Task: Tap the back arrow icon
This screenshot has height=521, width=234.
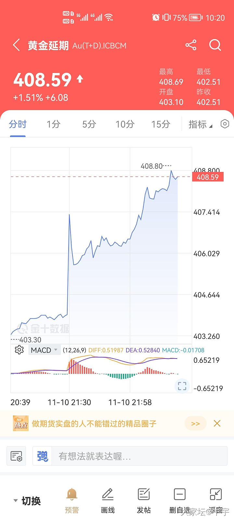Action: click(x=17, y=45)
